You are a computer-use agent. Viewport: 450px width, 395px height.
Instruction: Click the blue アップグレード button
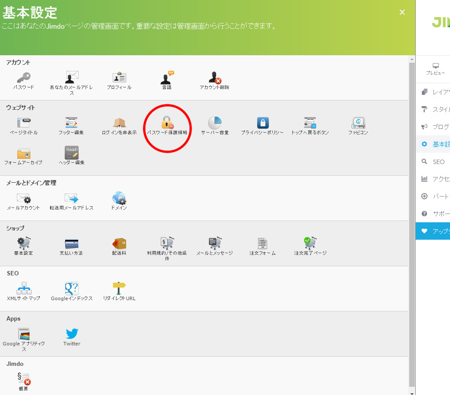433,231
